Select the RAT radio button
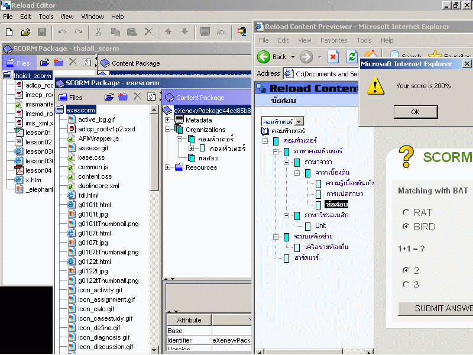Screen dimensions: 473x355 406,212
